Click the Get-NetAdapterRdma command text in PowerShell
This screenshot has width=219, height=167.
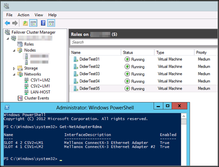point(81,127)
